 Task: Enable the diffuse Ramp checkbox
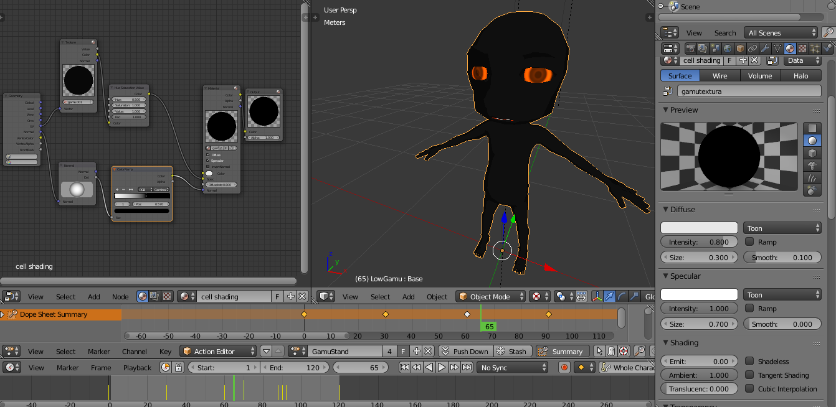750,242
